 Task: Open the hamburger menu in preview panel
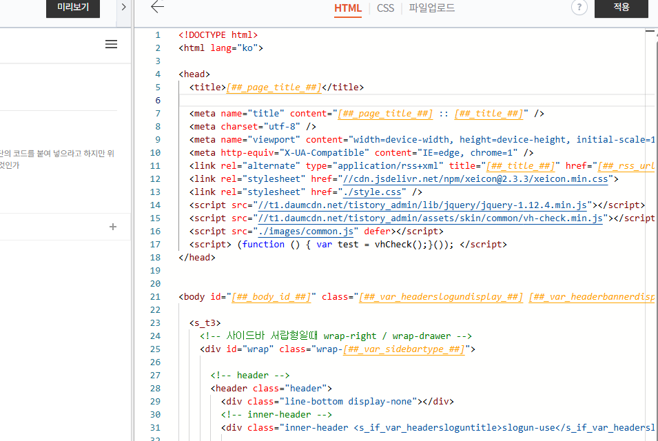click(x=111, y=44)
